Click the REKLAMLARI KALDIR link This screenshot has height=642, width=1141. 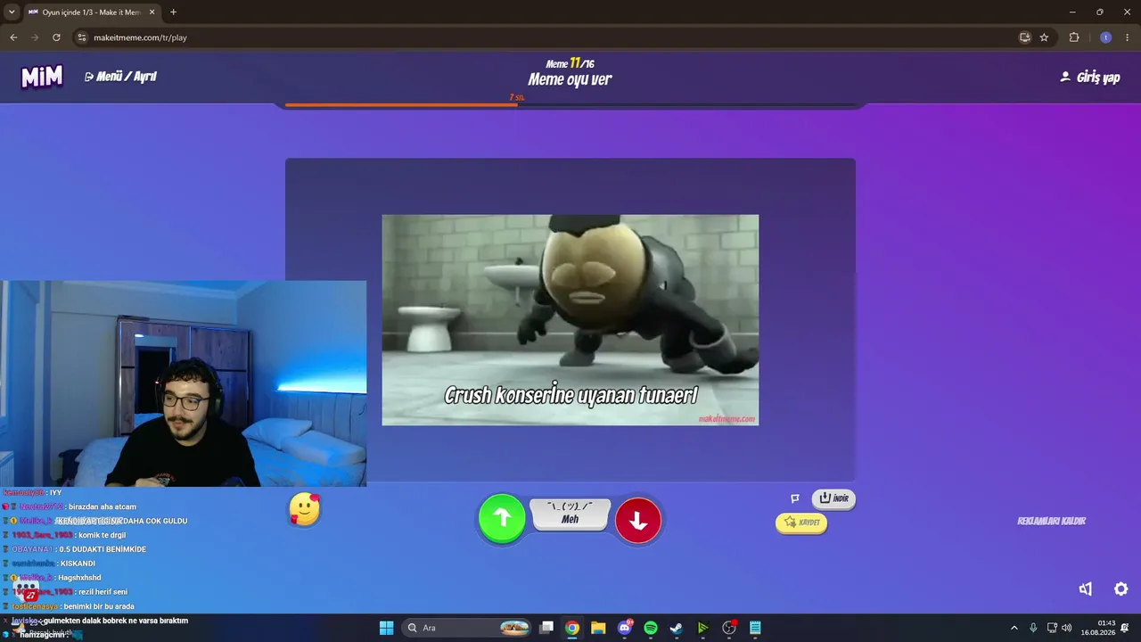1052,522
